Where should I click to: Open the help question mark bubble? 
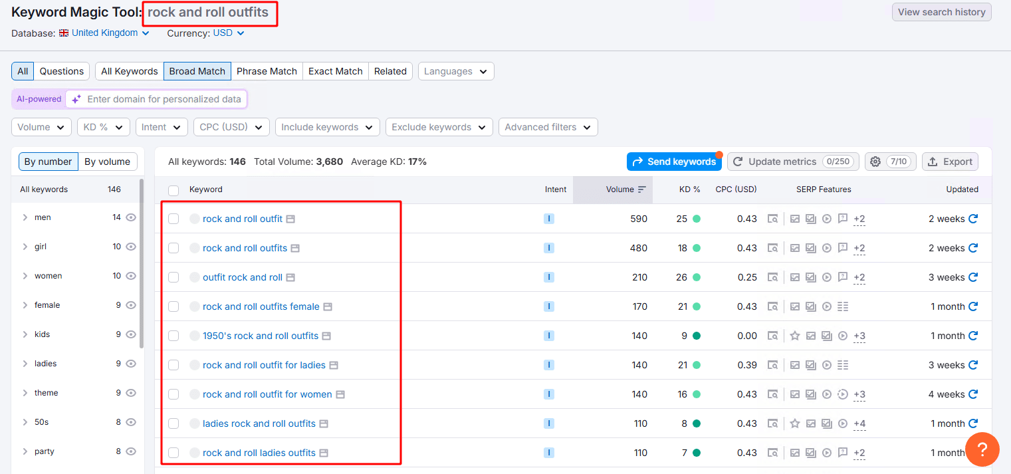pos(982,449)
